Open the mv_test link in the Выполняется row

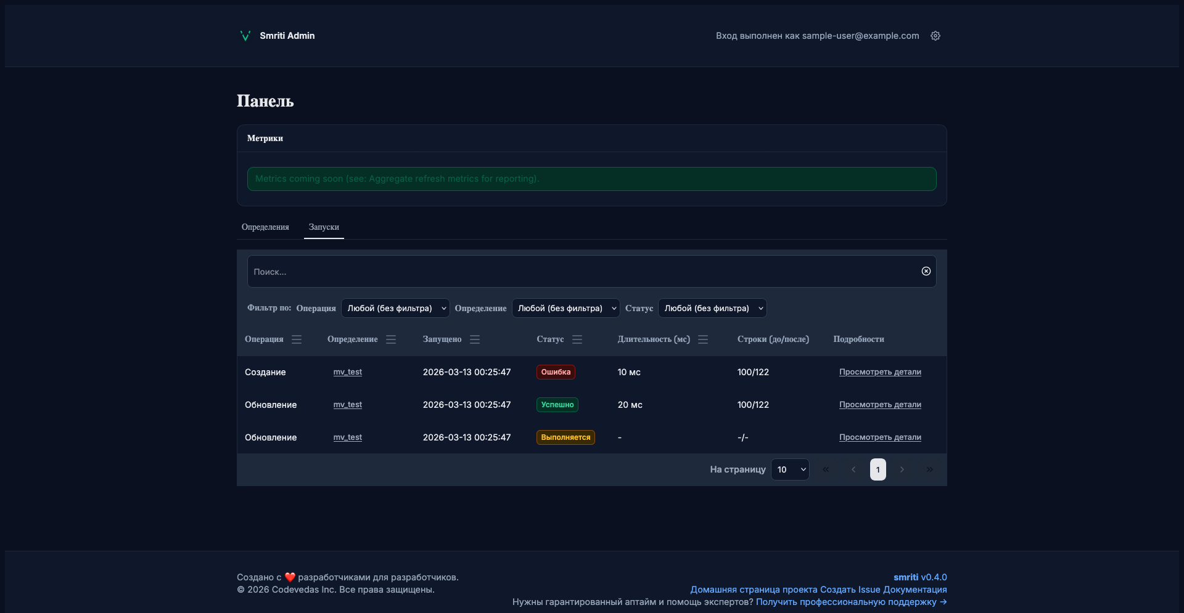[x=348, y=437]
